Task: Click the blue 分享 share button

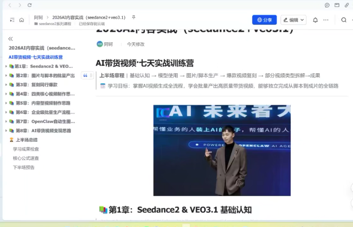Action: pyautogui.click(x=264, y=20)
